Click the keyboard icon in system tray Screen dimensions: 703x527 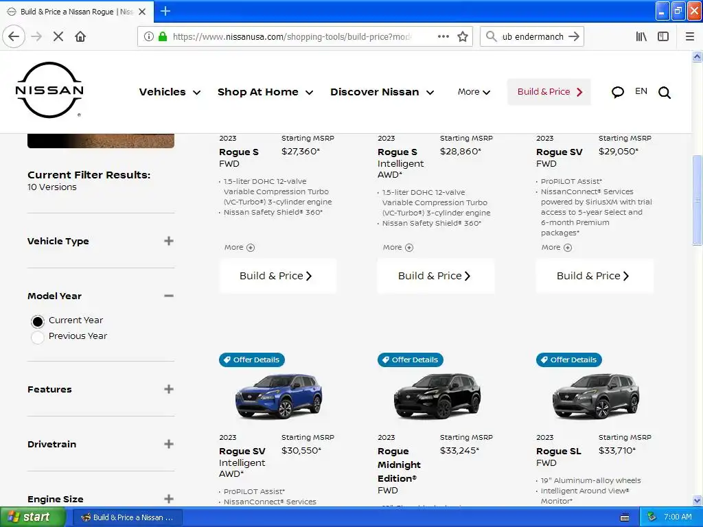tap(625, 517)
